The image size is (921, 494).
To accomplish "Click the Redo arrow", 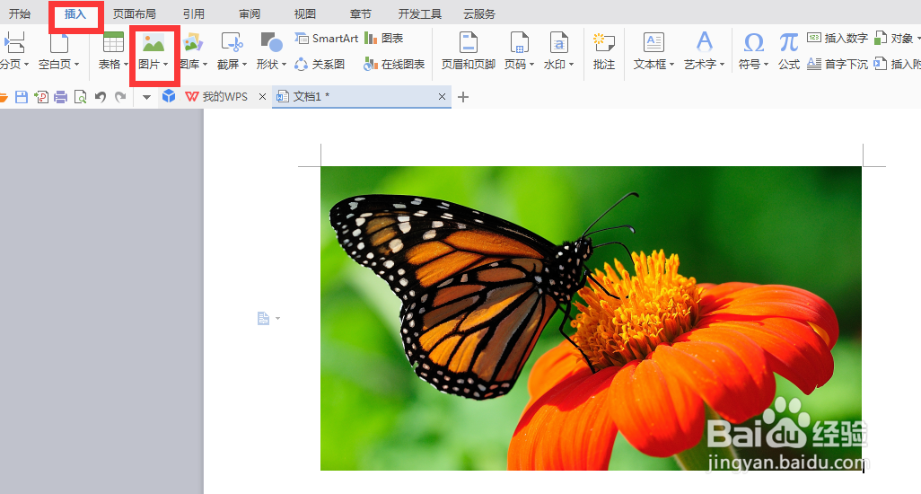I will [x=120, y=97].
